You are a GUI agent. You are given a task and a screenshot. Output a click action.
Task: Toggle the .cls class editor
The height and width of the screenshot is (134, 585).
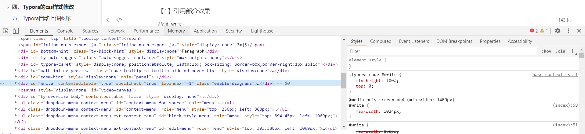pyautogui.click(x=560, y=51)
